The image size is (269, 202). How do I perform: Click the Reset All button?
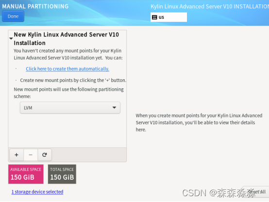click(x=256, y=192)
